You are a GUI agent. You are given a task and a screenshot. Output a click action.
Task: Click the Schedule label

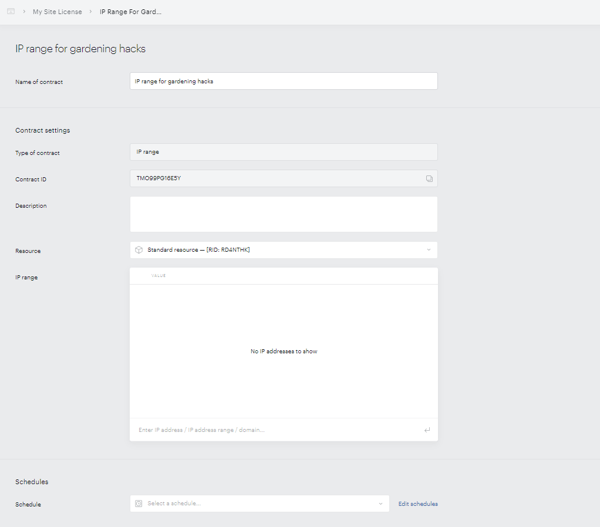pos(28,505)
